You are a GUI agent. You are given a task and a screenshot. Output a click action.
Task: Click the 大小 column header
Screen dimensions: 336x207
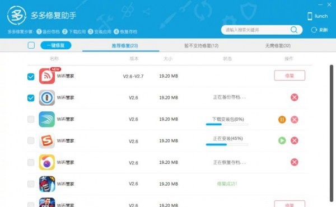point(168,59)
